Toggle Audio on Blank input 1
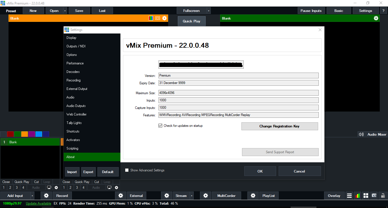Viewport: 388px width, 208px height. [x=36, y=188]
